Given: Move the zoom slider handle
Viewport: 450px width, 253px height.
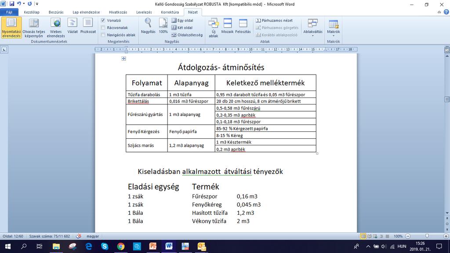Looking at the screenshot, I should pos(427,236).
